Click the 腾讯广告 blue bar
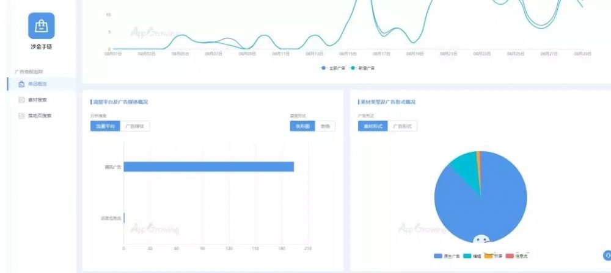The image size is (611, 273). (208, 167)
